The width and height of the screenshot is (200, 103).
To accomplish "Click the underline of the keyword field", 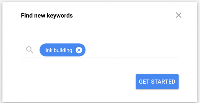I will [100, 58].
